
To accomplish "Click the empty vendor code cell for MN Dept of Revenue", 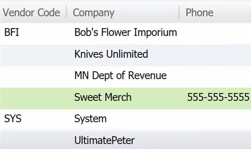I will [33, 76].
